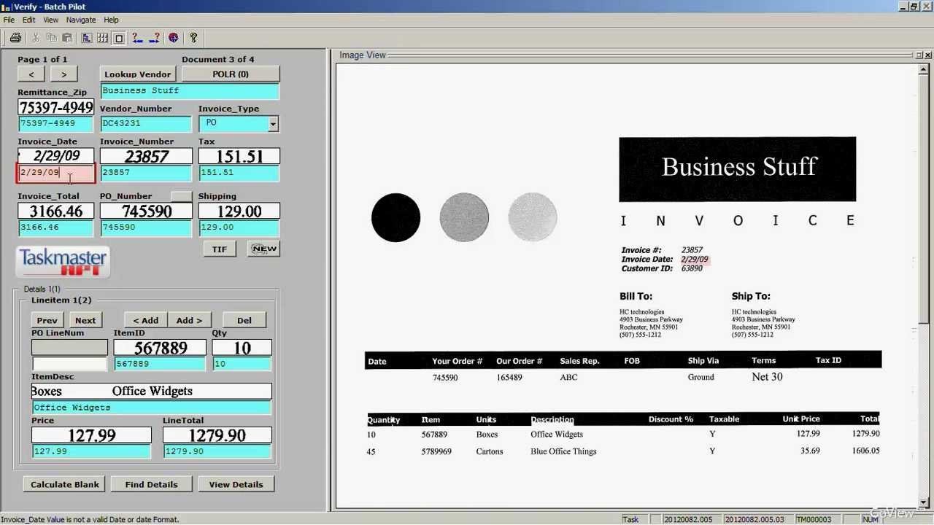Click 'Blue Office Things' in the invoice image
This screenshot has width=934, height=525.
coord(563,451)
